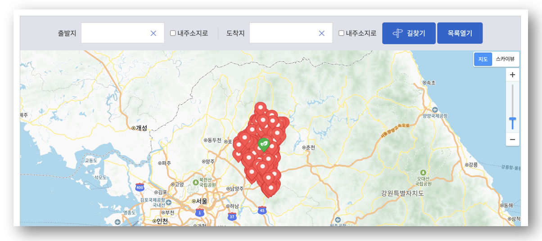Click the 개성 city label
This screenshot has width=542, height=241.
coord(142,128)
